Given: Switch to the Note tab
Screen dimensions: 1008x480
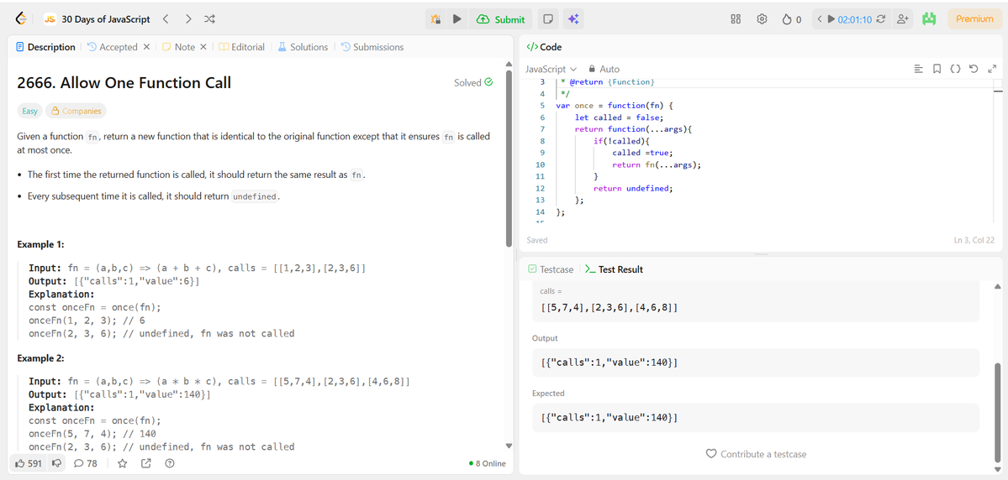Looking at the screenshot, I should tap(179, 47).
